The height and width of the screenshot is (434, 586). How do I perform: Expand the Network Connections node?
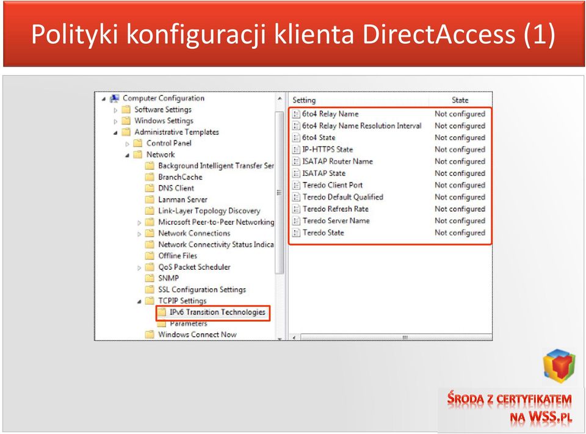tap(139, 234)
